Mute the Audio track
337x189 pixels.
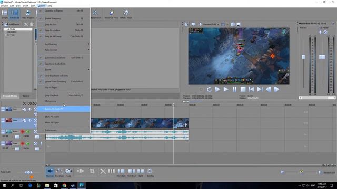35,132
